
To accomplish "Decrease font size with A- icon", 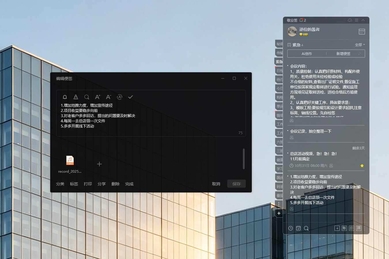I will click(x=109, y=97).
